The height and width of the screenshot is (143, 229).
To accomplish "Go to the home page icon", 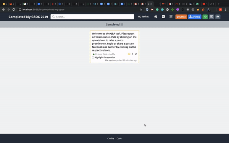I will click(156, 17).
